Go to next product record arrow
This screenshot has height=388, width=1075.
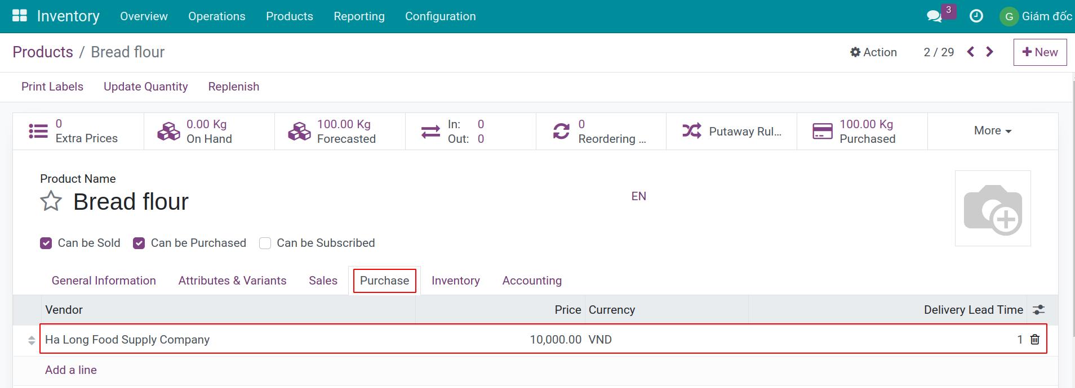point(990,52)
